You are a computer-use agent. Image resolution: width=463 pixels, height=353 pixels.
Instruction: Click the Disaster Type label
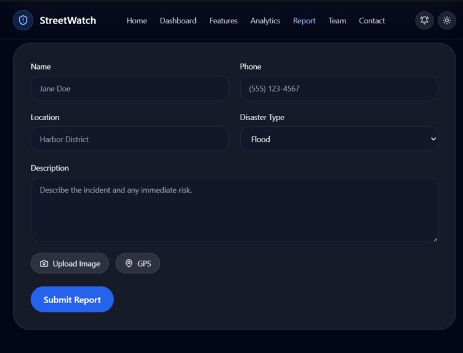coord(262,117)
